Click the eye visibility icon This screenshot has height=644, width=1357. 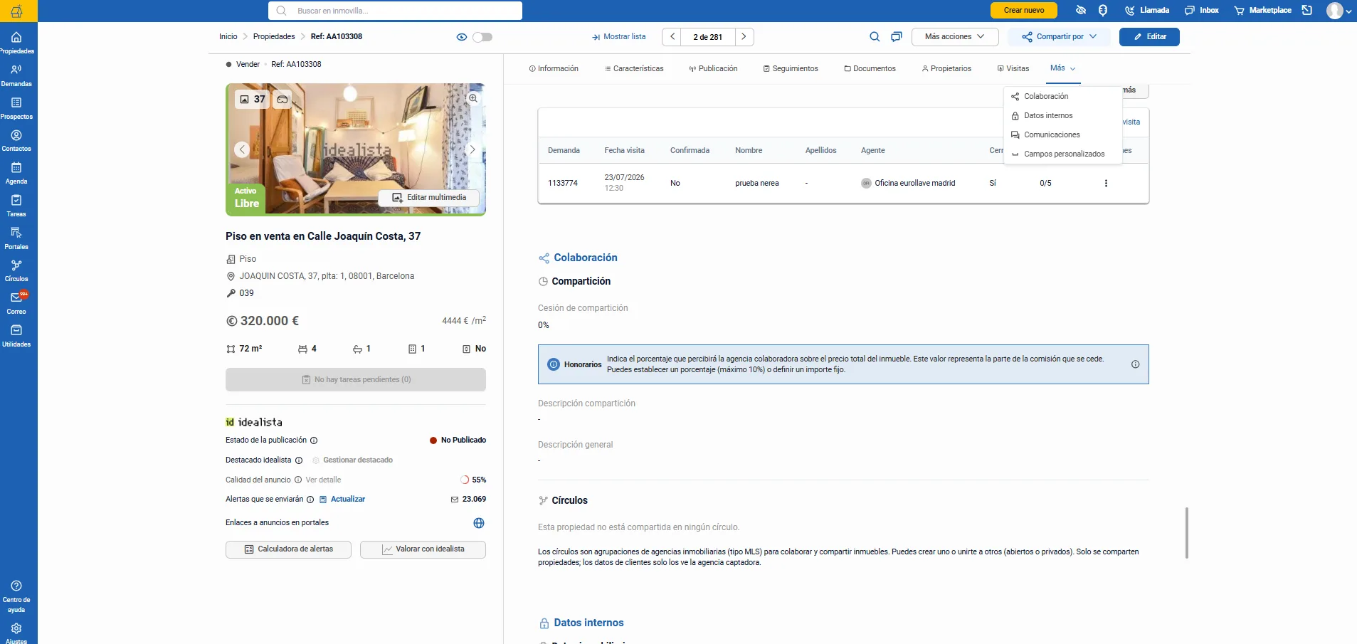click(462, 37)
